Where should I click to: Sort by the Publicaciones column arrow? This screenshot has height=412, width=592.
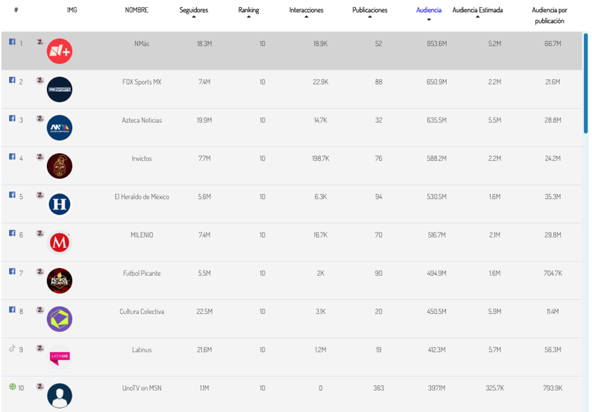pyautogui.click(x=370, y=17)
